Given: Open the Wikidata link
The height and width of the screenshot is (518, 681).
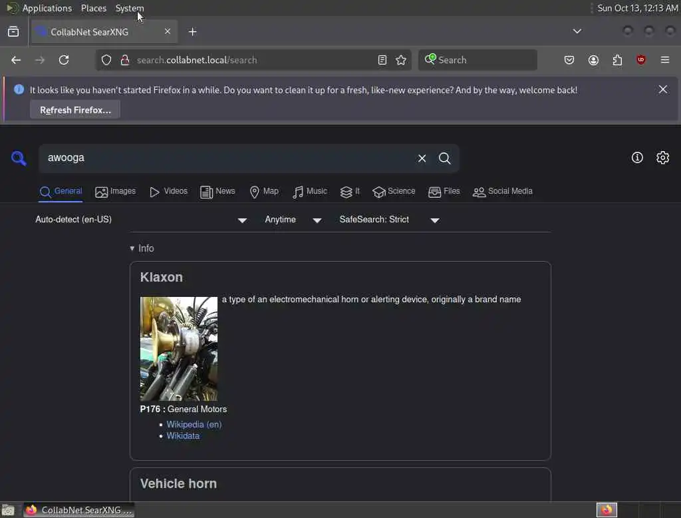Looking at the screenshot, I should pos(183,436).
